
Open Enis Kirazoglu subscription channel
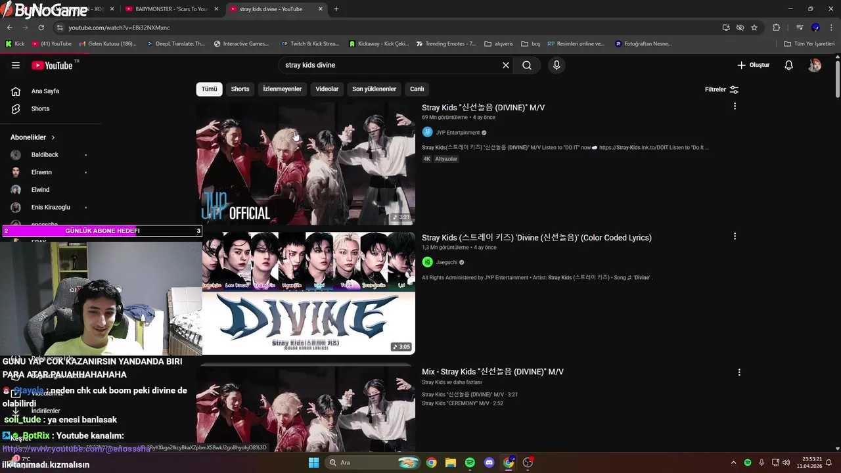[x=51, y=207]
